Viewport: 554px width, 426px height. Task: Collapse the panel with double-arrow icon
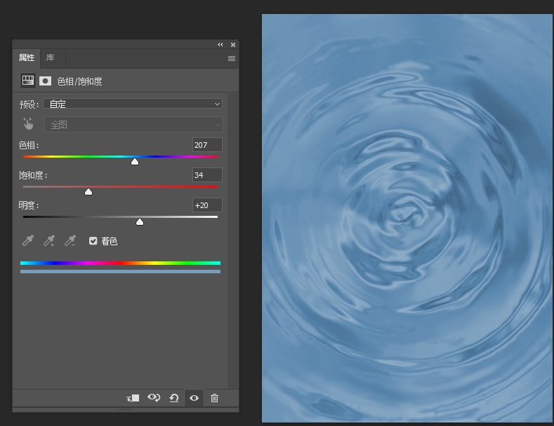220,44
